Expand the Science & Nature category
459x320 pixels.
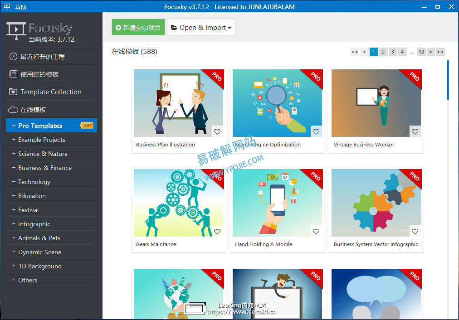pyautogui.click(x=14, y=154)
